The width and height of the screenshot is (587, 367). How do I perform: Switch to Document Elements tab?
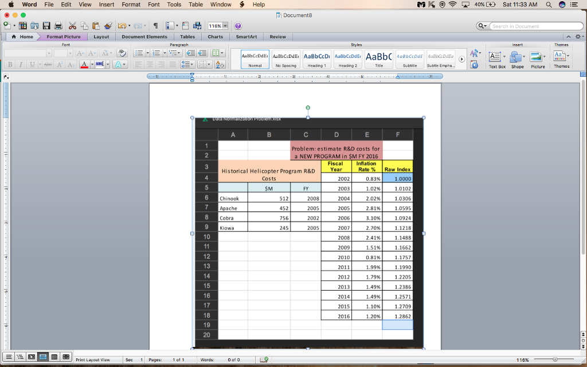pyautogui.click(x=144, y=37)
